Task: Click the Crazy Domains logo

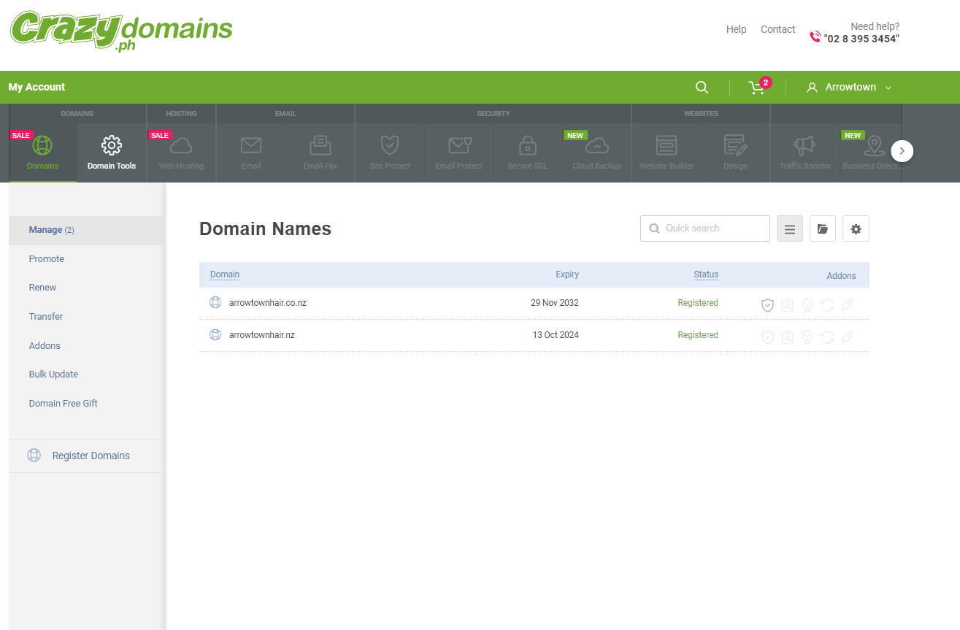Action: point(121,31)
